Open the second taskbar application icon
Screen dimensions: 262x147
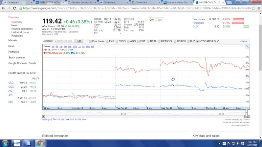(28, 143)
